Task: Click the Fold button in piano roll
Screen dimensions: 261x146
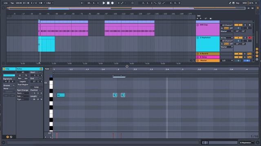Action: [47, 69]
